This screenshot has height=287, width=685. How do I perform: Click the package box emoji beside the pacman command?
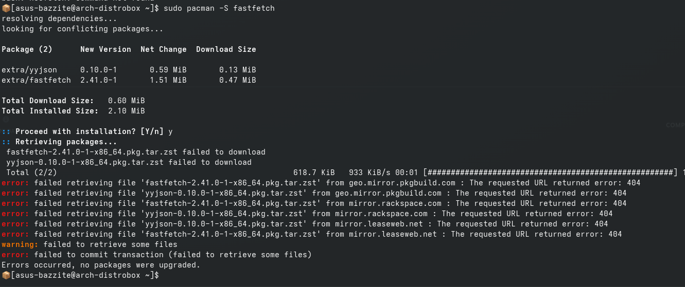tap(6, 9)
